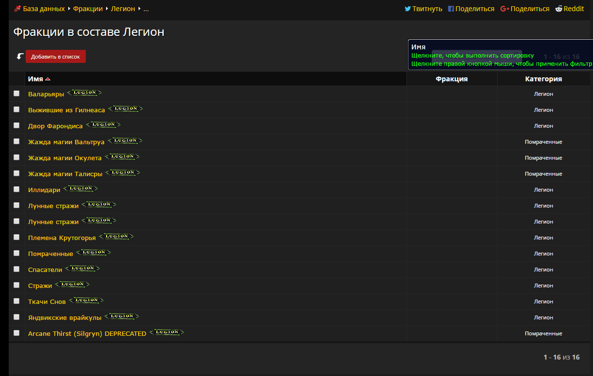Open the Иллидари faction link

[44, 190]
